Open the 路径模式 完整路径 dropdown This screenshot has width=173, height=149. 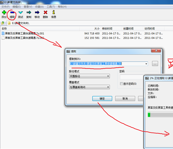89,76
